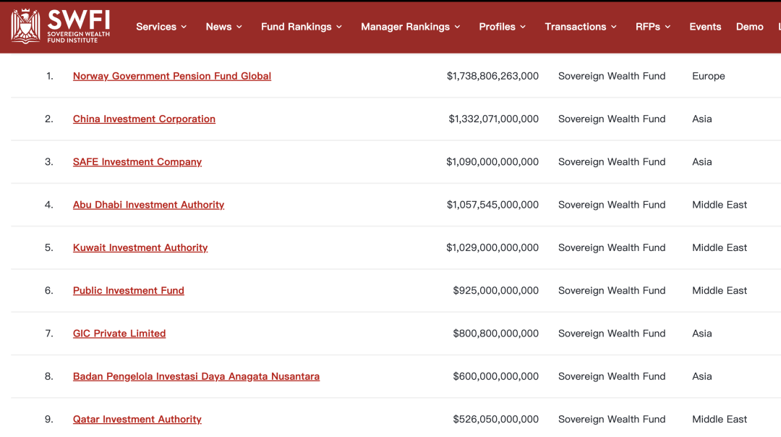Expand the RFPs menu
Viewport: 781px width, 437px height.
pos(652,27)
